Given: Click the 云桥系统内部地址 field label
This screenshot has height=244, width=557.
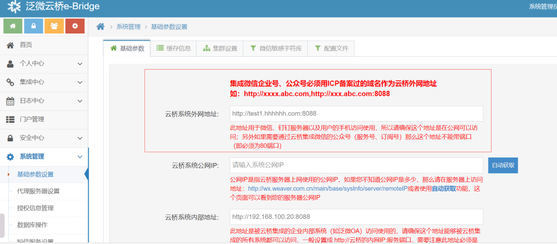Looking at the screenshot, I should tap(192, 217).
